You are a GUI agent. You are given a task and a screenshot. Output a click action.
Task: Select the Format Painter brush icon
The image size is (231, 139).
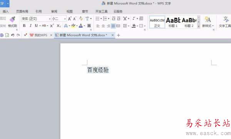[x=13, y=20]
